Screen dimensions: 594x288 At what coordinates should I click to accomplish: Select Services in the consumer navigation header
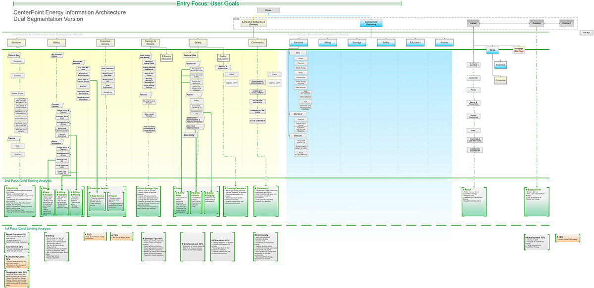(16, 43)
